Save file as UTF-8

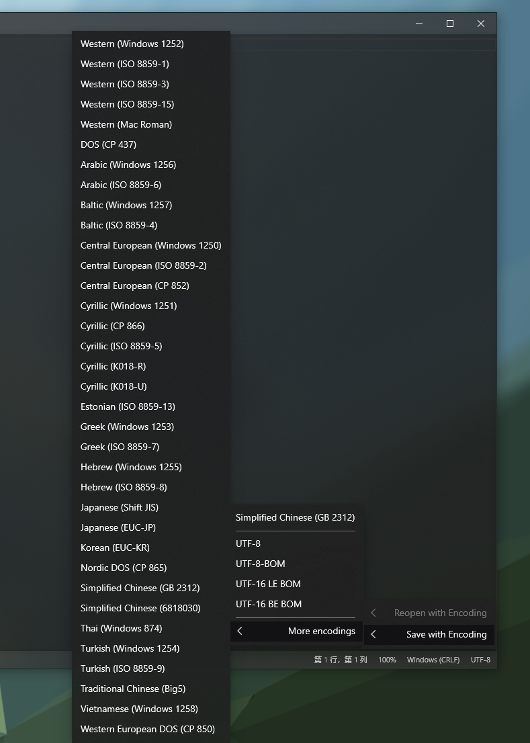point(296,543)
